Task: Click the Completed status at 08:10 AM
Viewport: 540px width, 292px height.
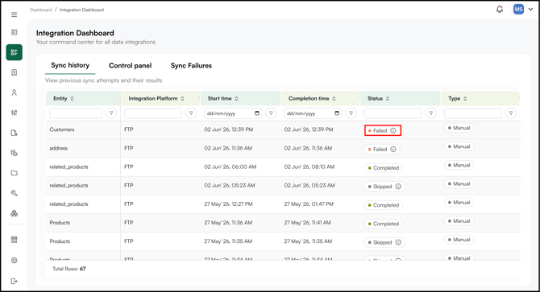Action: tap(384, 167)
